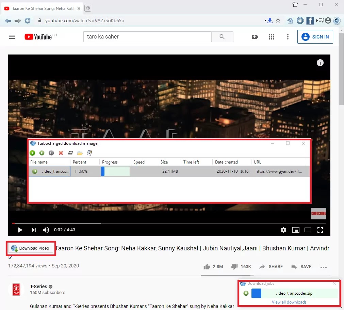This screenshot has width=344, height=310.
Task: Click the create video camera icon
Action: click(x=255, y=37)
